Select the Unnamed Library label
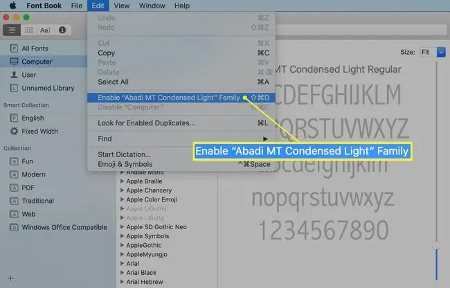The width and height of the screenshot is (450, 288). 48,88
